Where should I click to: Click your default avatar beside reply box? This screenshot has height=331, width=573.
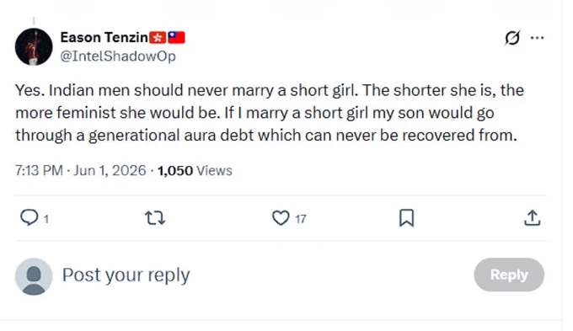[x=34, y=276]
